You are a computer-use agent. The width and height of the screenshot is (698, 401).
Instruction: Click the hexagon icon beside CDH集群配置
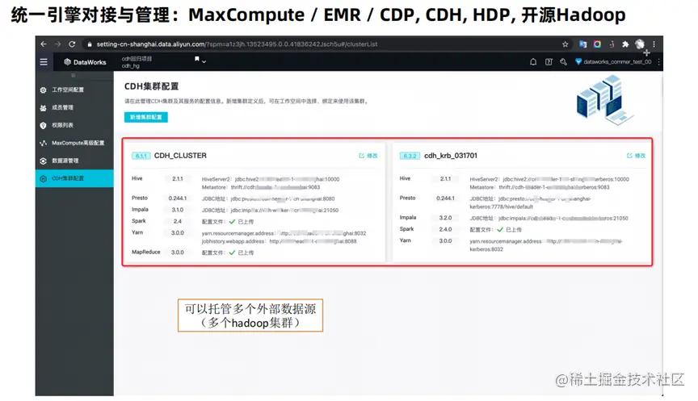point(43,179)
